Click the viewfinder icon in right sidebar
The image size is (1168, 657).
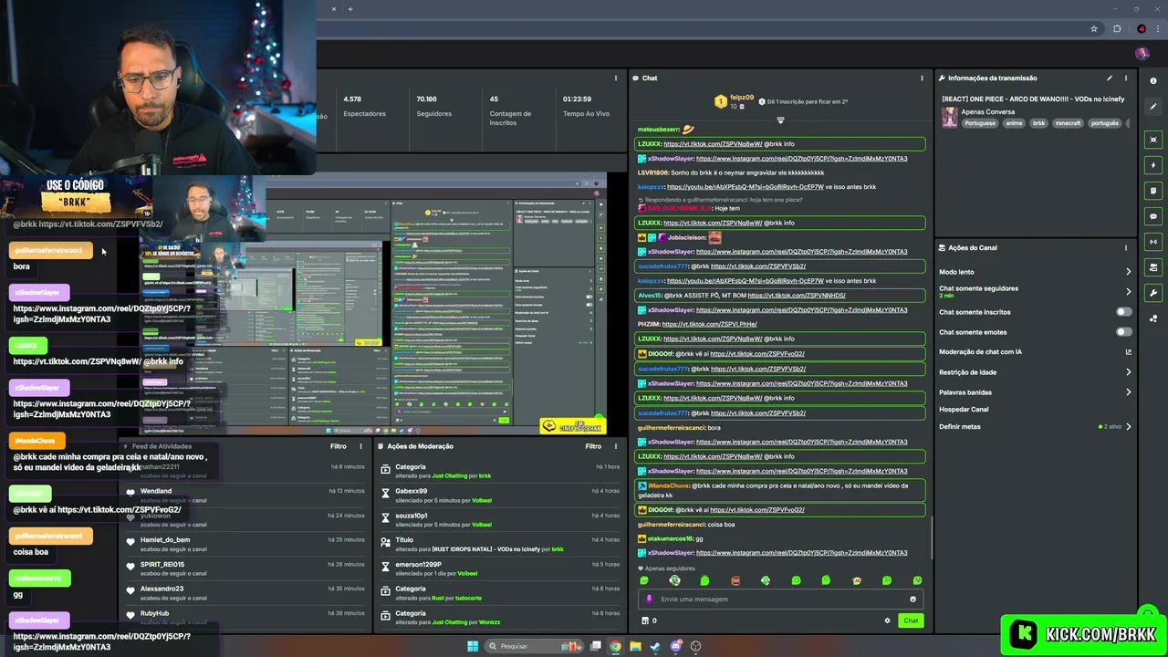(x=1153, y=140)
